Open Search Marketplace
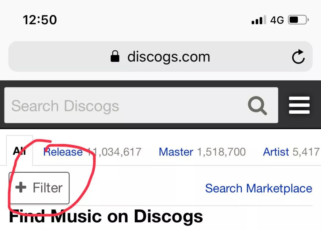Screen dimensions: 321x230 click(258, 188)
